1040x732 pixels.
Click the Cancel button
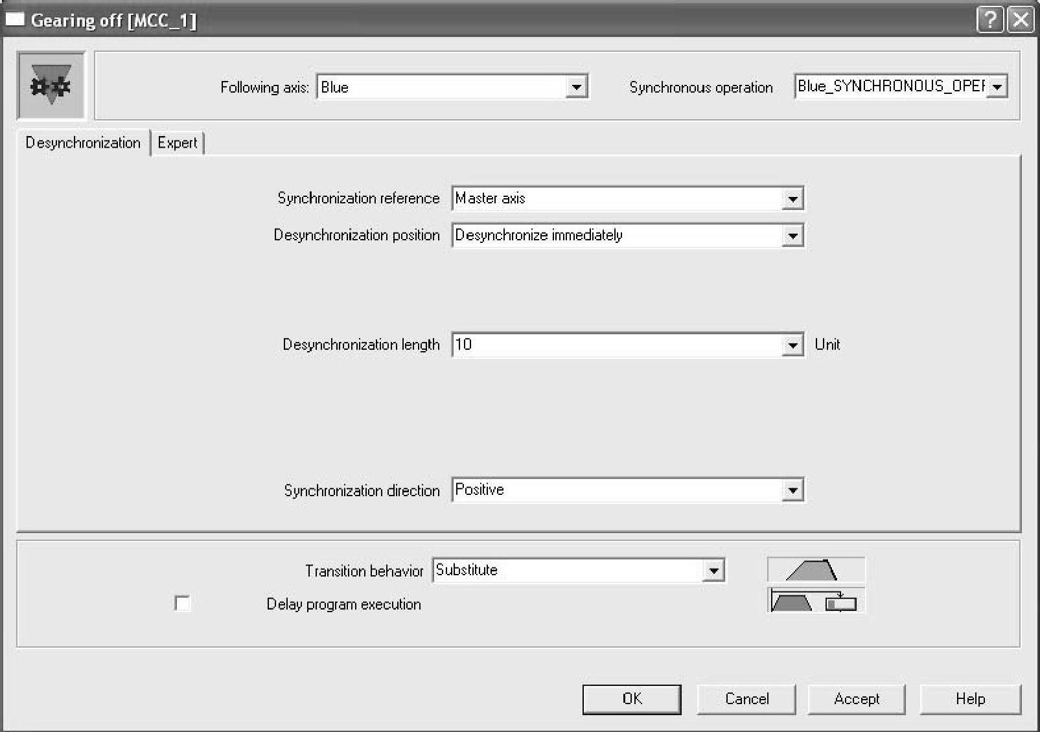click(746, 699)
